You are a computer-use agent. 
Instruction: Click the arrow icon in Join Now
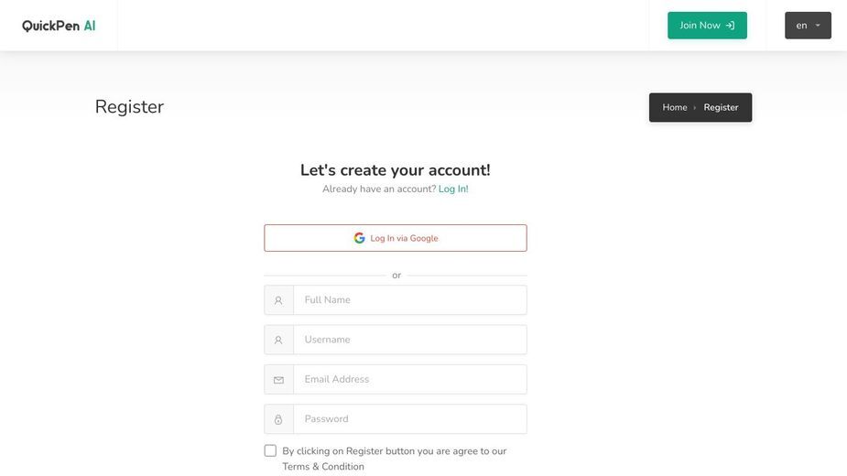pos(730,26)
